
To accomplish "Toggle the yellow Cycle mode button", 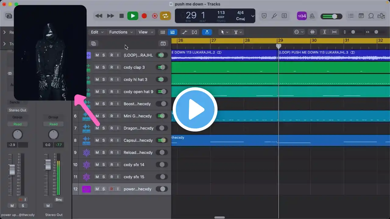I will tap(165, 16).
